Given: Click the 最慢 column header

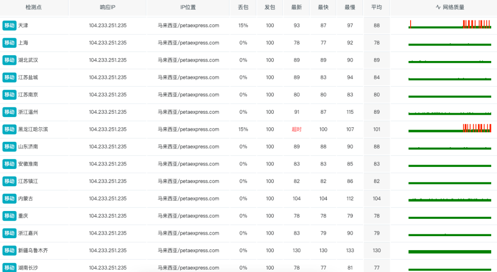Looking at the screenshot, I should tap(350, 8).
